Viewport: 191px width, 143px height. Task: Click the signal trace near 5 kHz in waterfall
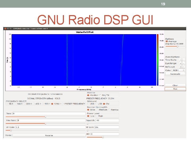pos(122,60)
